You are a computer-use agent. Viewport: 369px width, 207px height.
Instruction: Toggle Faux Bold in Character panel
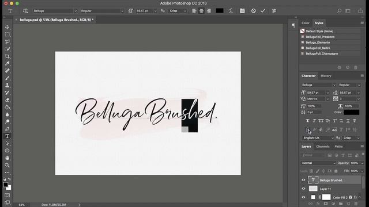coord(307,121)
